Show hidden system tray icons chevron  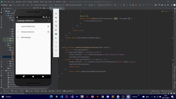[x=152, y=97]
